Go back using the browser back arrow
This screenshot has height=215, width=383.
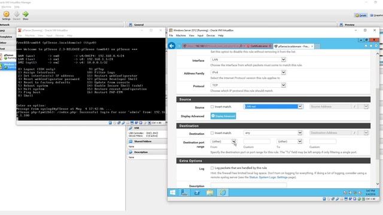(x=172, y=45)
